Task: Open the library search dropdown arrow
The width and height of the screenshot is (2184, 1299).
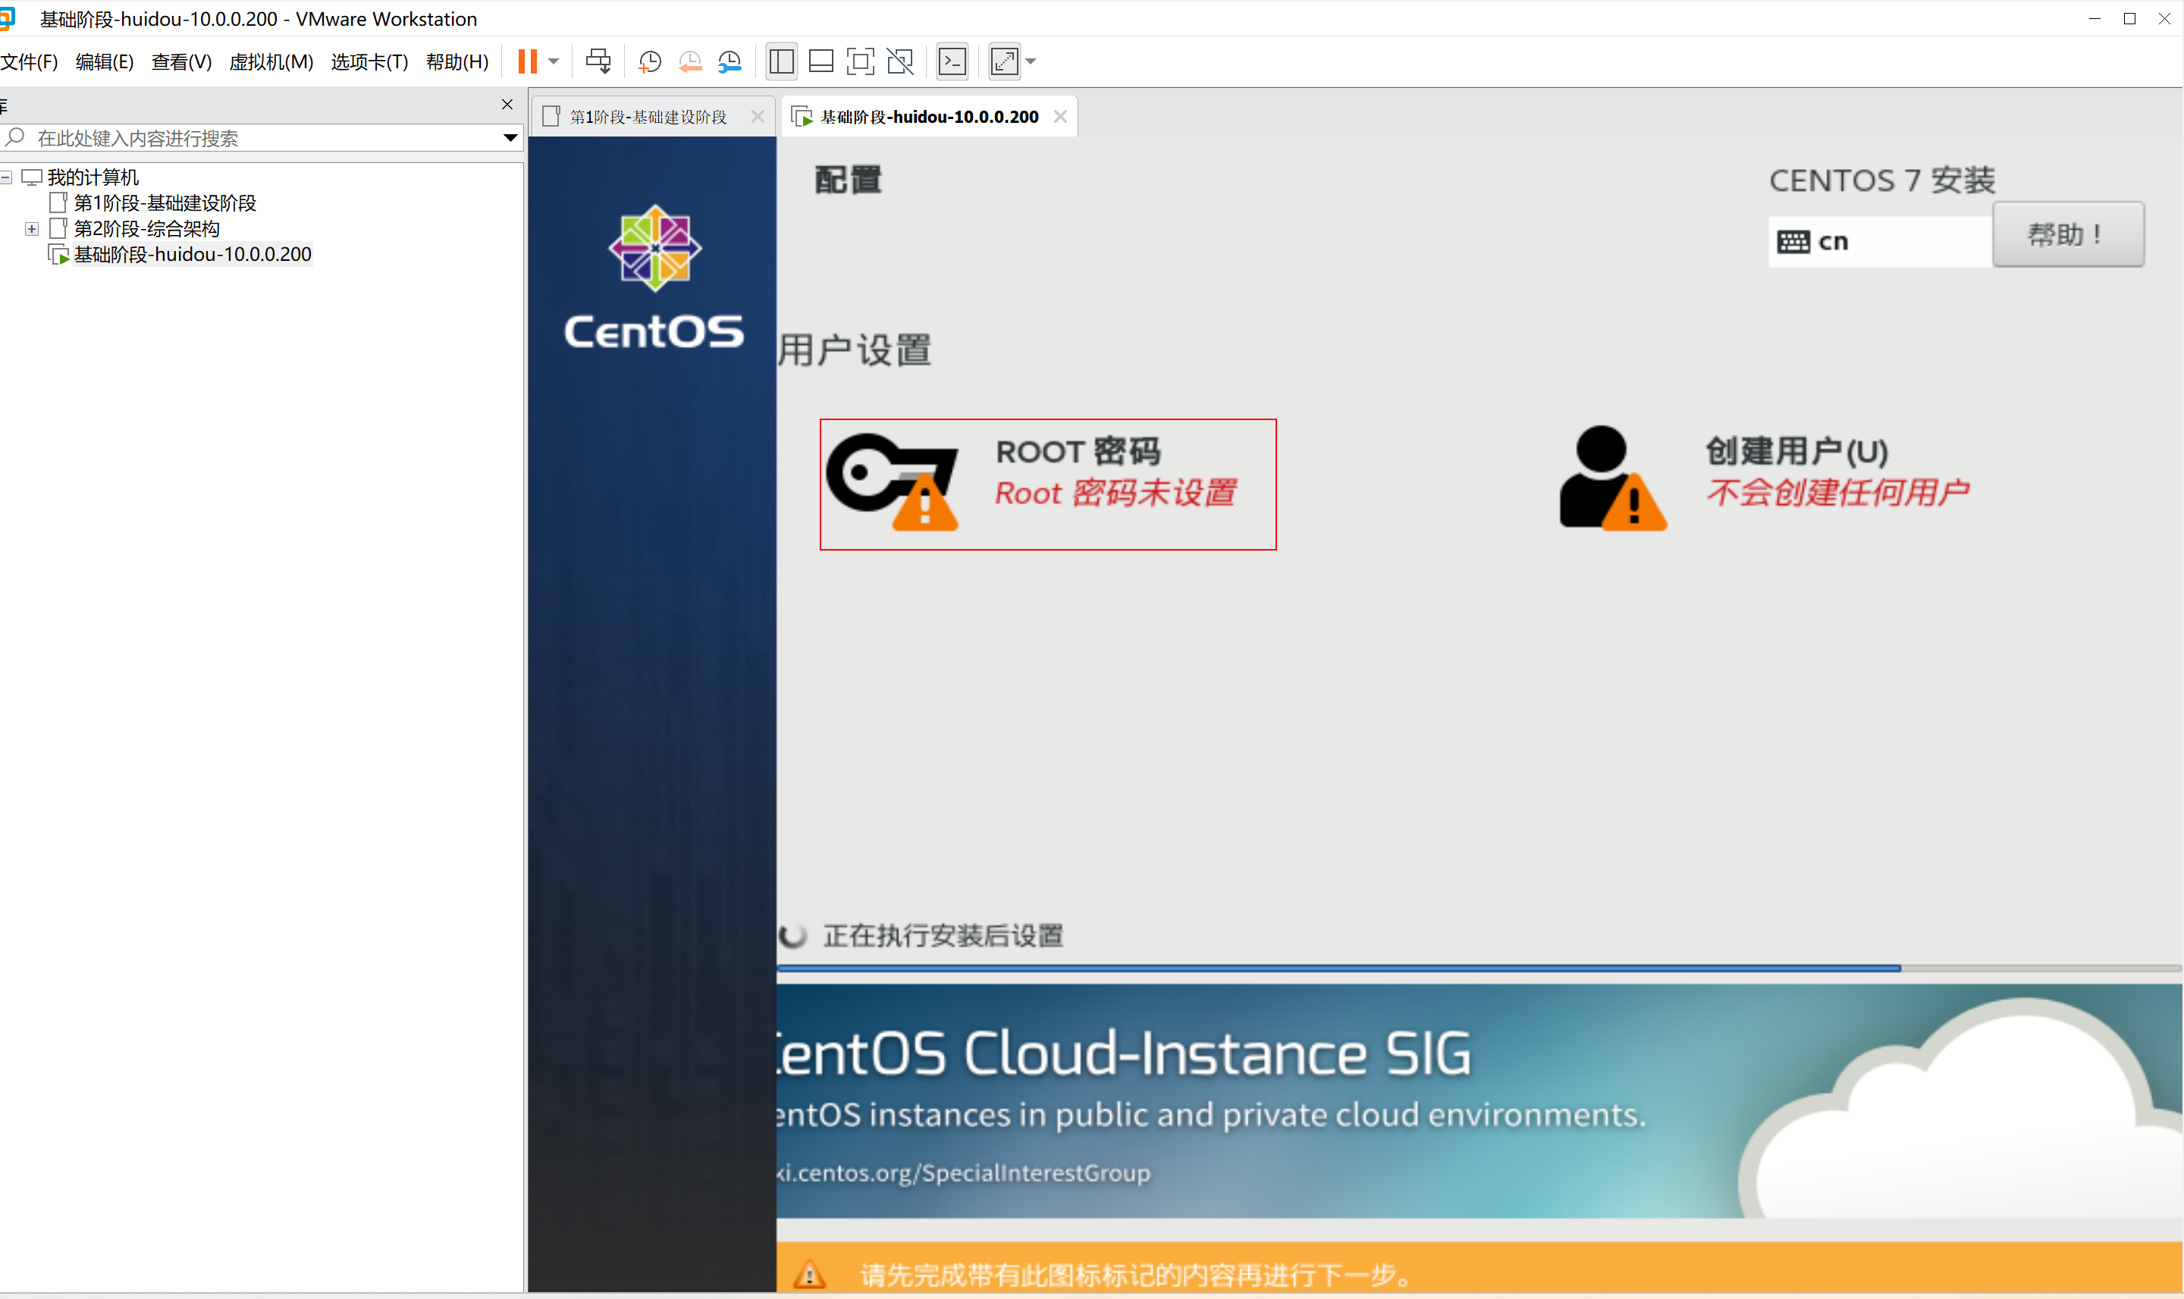Action: [510, 138]
